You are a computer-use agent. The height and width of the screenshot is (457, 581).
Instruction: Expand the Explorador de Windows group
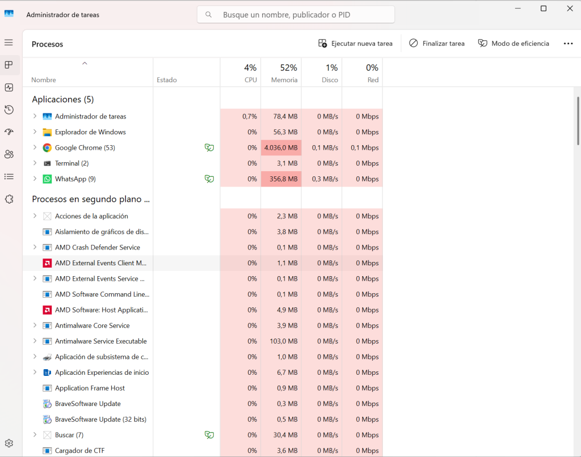click(x=35, y=132)
